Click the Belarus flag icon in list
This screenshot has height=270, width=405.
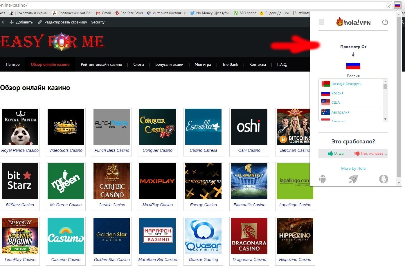(326, 84)
